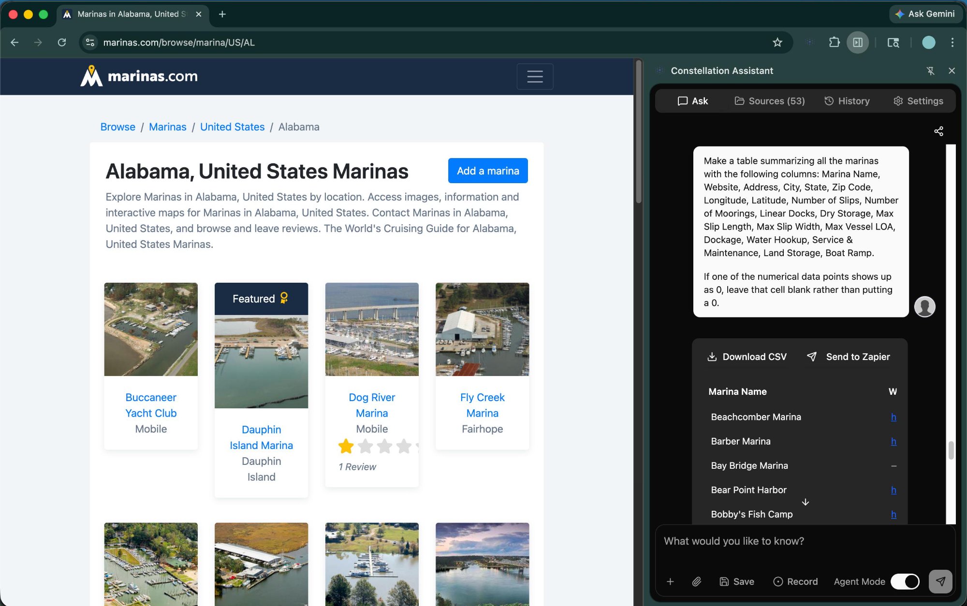Unpin the Constellation Assistant panel
Image resolution: width=967 pixels, height=606 pixels.
point(930,71)
